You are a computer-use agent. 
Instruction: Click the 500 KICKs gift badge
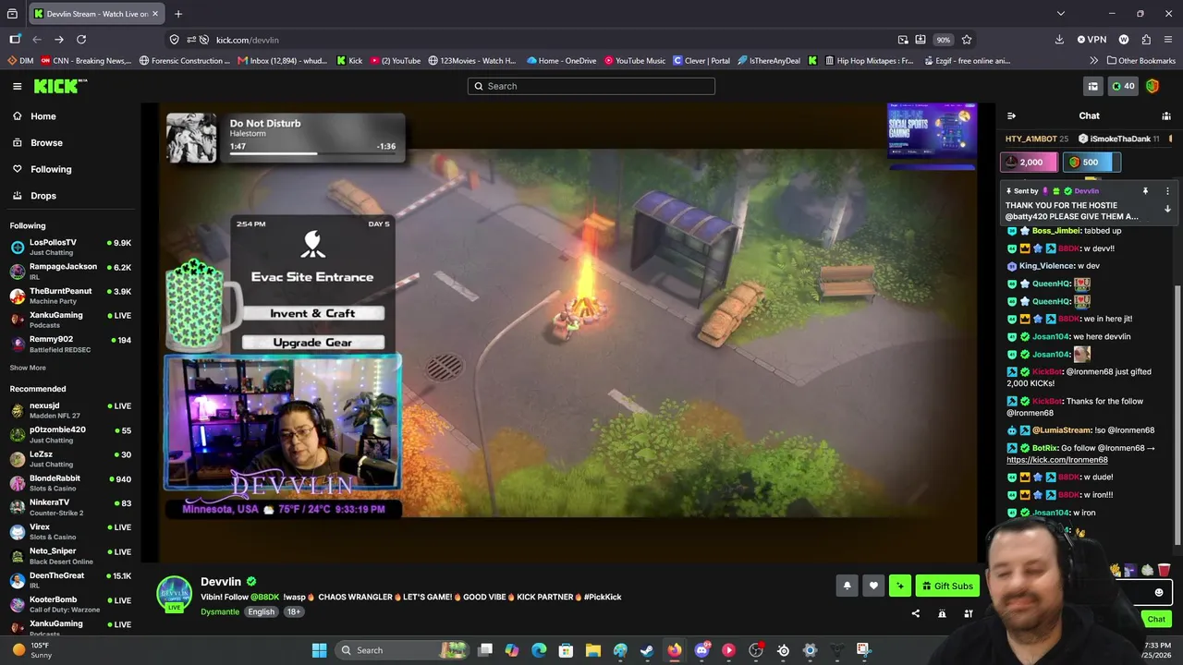[x=1091, y=163]
